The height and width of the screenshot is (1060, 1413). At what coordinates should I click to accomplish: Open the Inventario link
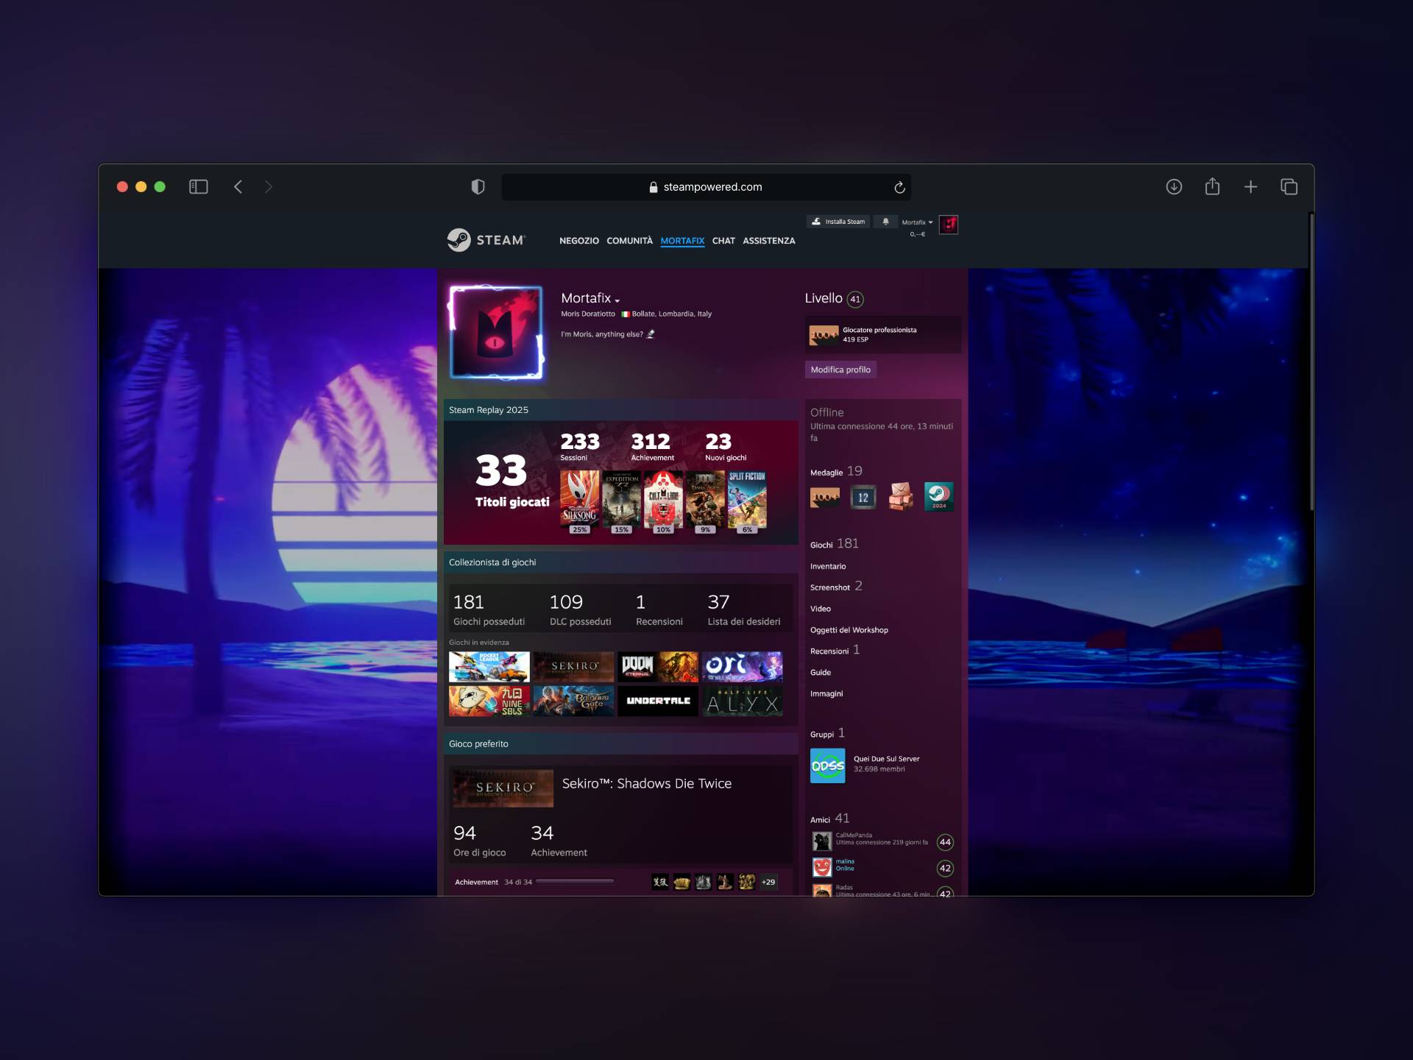pyautogui.click(x=828, y=567)
